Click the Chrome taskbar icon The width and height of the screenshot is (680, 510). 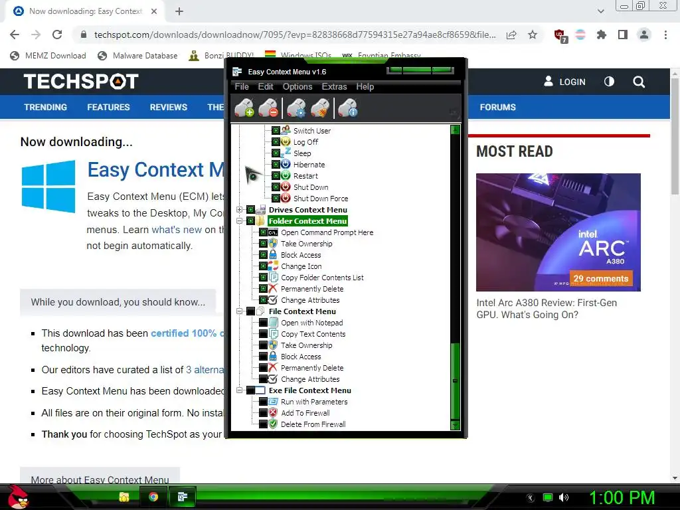click(x=153, y=497)
